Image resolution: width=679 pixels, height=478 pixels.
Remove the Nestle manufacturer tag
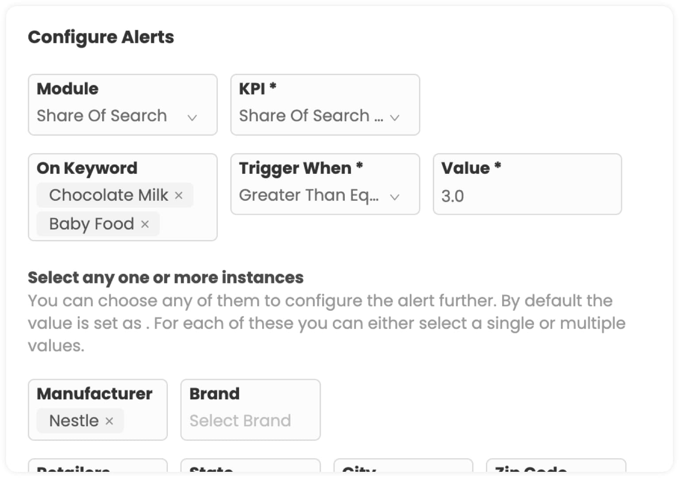click(x=109, y=421)
